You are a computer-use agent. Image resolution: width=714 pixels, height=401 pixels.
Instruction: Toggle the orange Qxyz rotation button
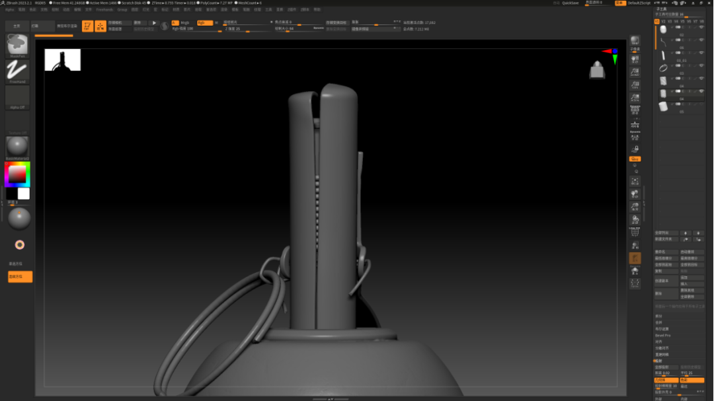click(x=635, y=159)
